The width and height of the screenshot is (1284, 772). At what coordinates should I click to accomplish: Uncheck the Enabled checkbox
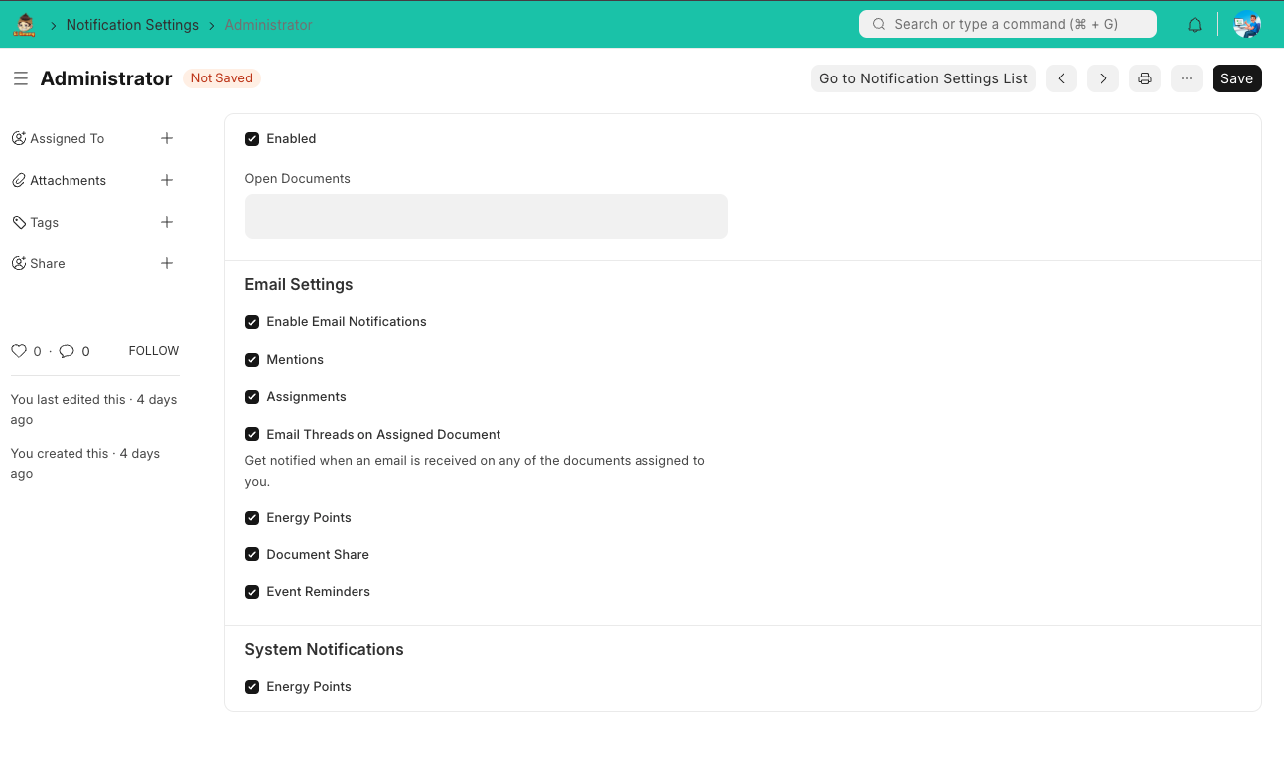pos(252,138)
